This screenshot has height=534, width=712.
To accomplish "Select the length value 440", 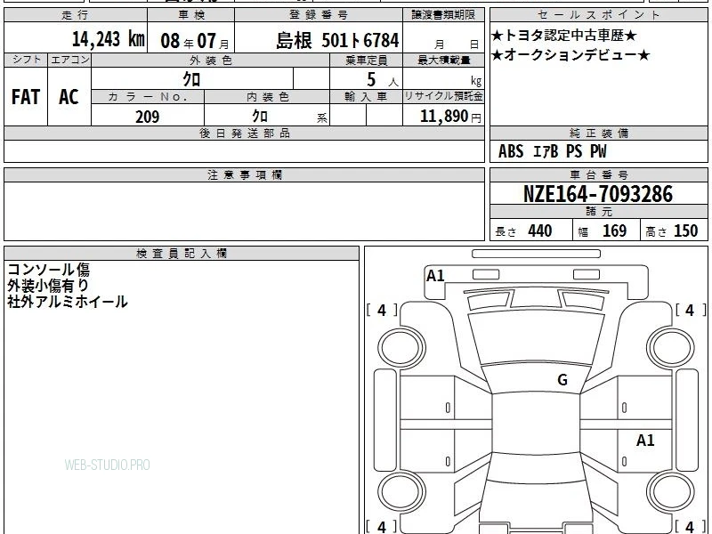I will pos(540,231).
